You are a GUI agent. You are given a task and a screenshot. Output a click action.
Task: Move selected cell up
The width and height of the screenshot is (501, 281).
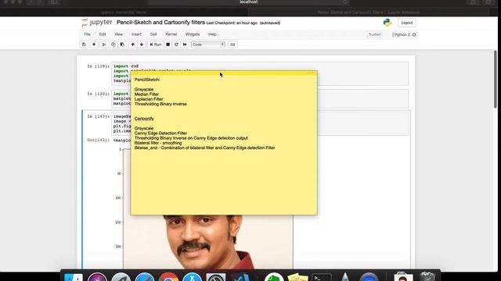coord(133,44)
